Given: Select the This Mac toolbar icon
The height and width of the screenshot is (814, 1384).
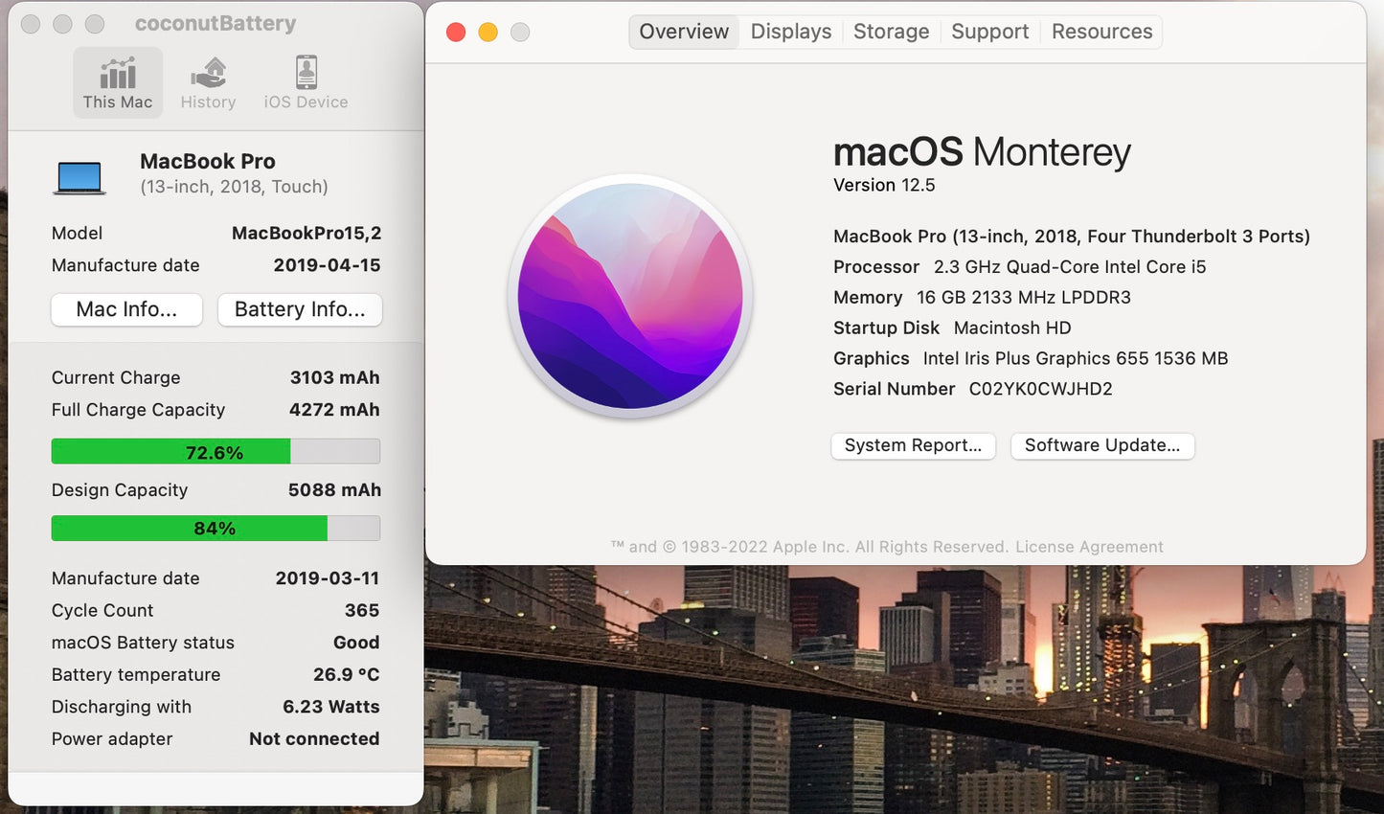Looking at the screenshot, I should tap(118, 83).
